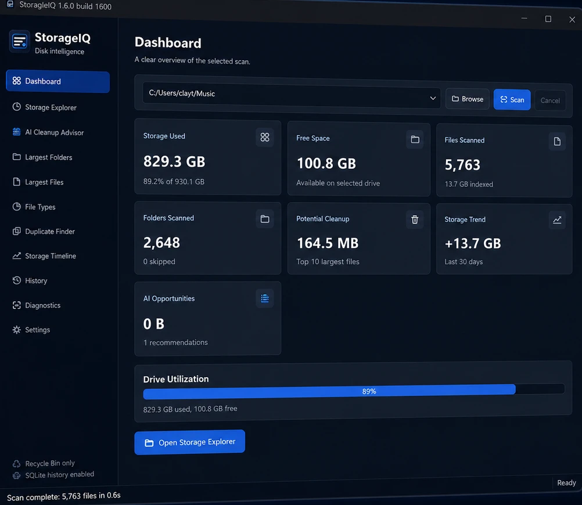
Task: Click the 829.3 GB storage used value
Action: pos(174,161)
